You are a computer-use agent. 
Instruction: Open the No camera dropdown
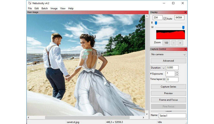(168, 54)
